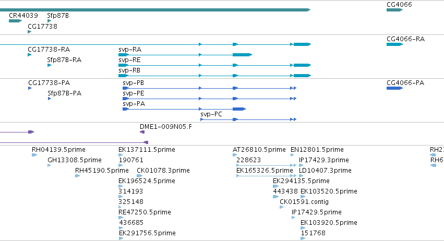Click the CG4066-RA cyan arrow bar

point(394,44)
